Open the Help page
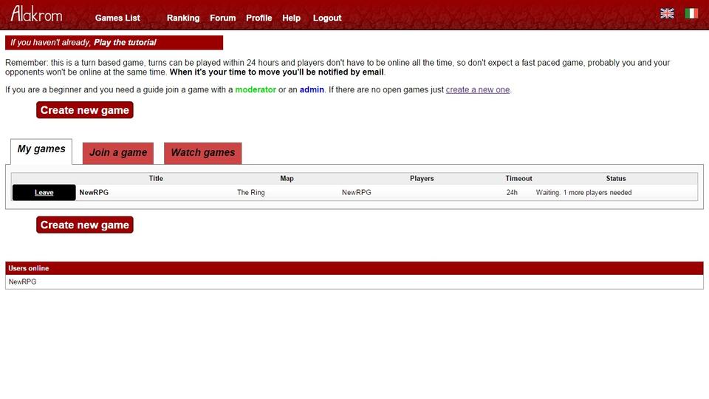Image resolution: width=709 pixels, height=399 pixels. click(x=291, y=18)
